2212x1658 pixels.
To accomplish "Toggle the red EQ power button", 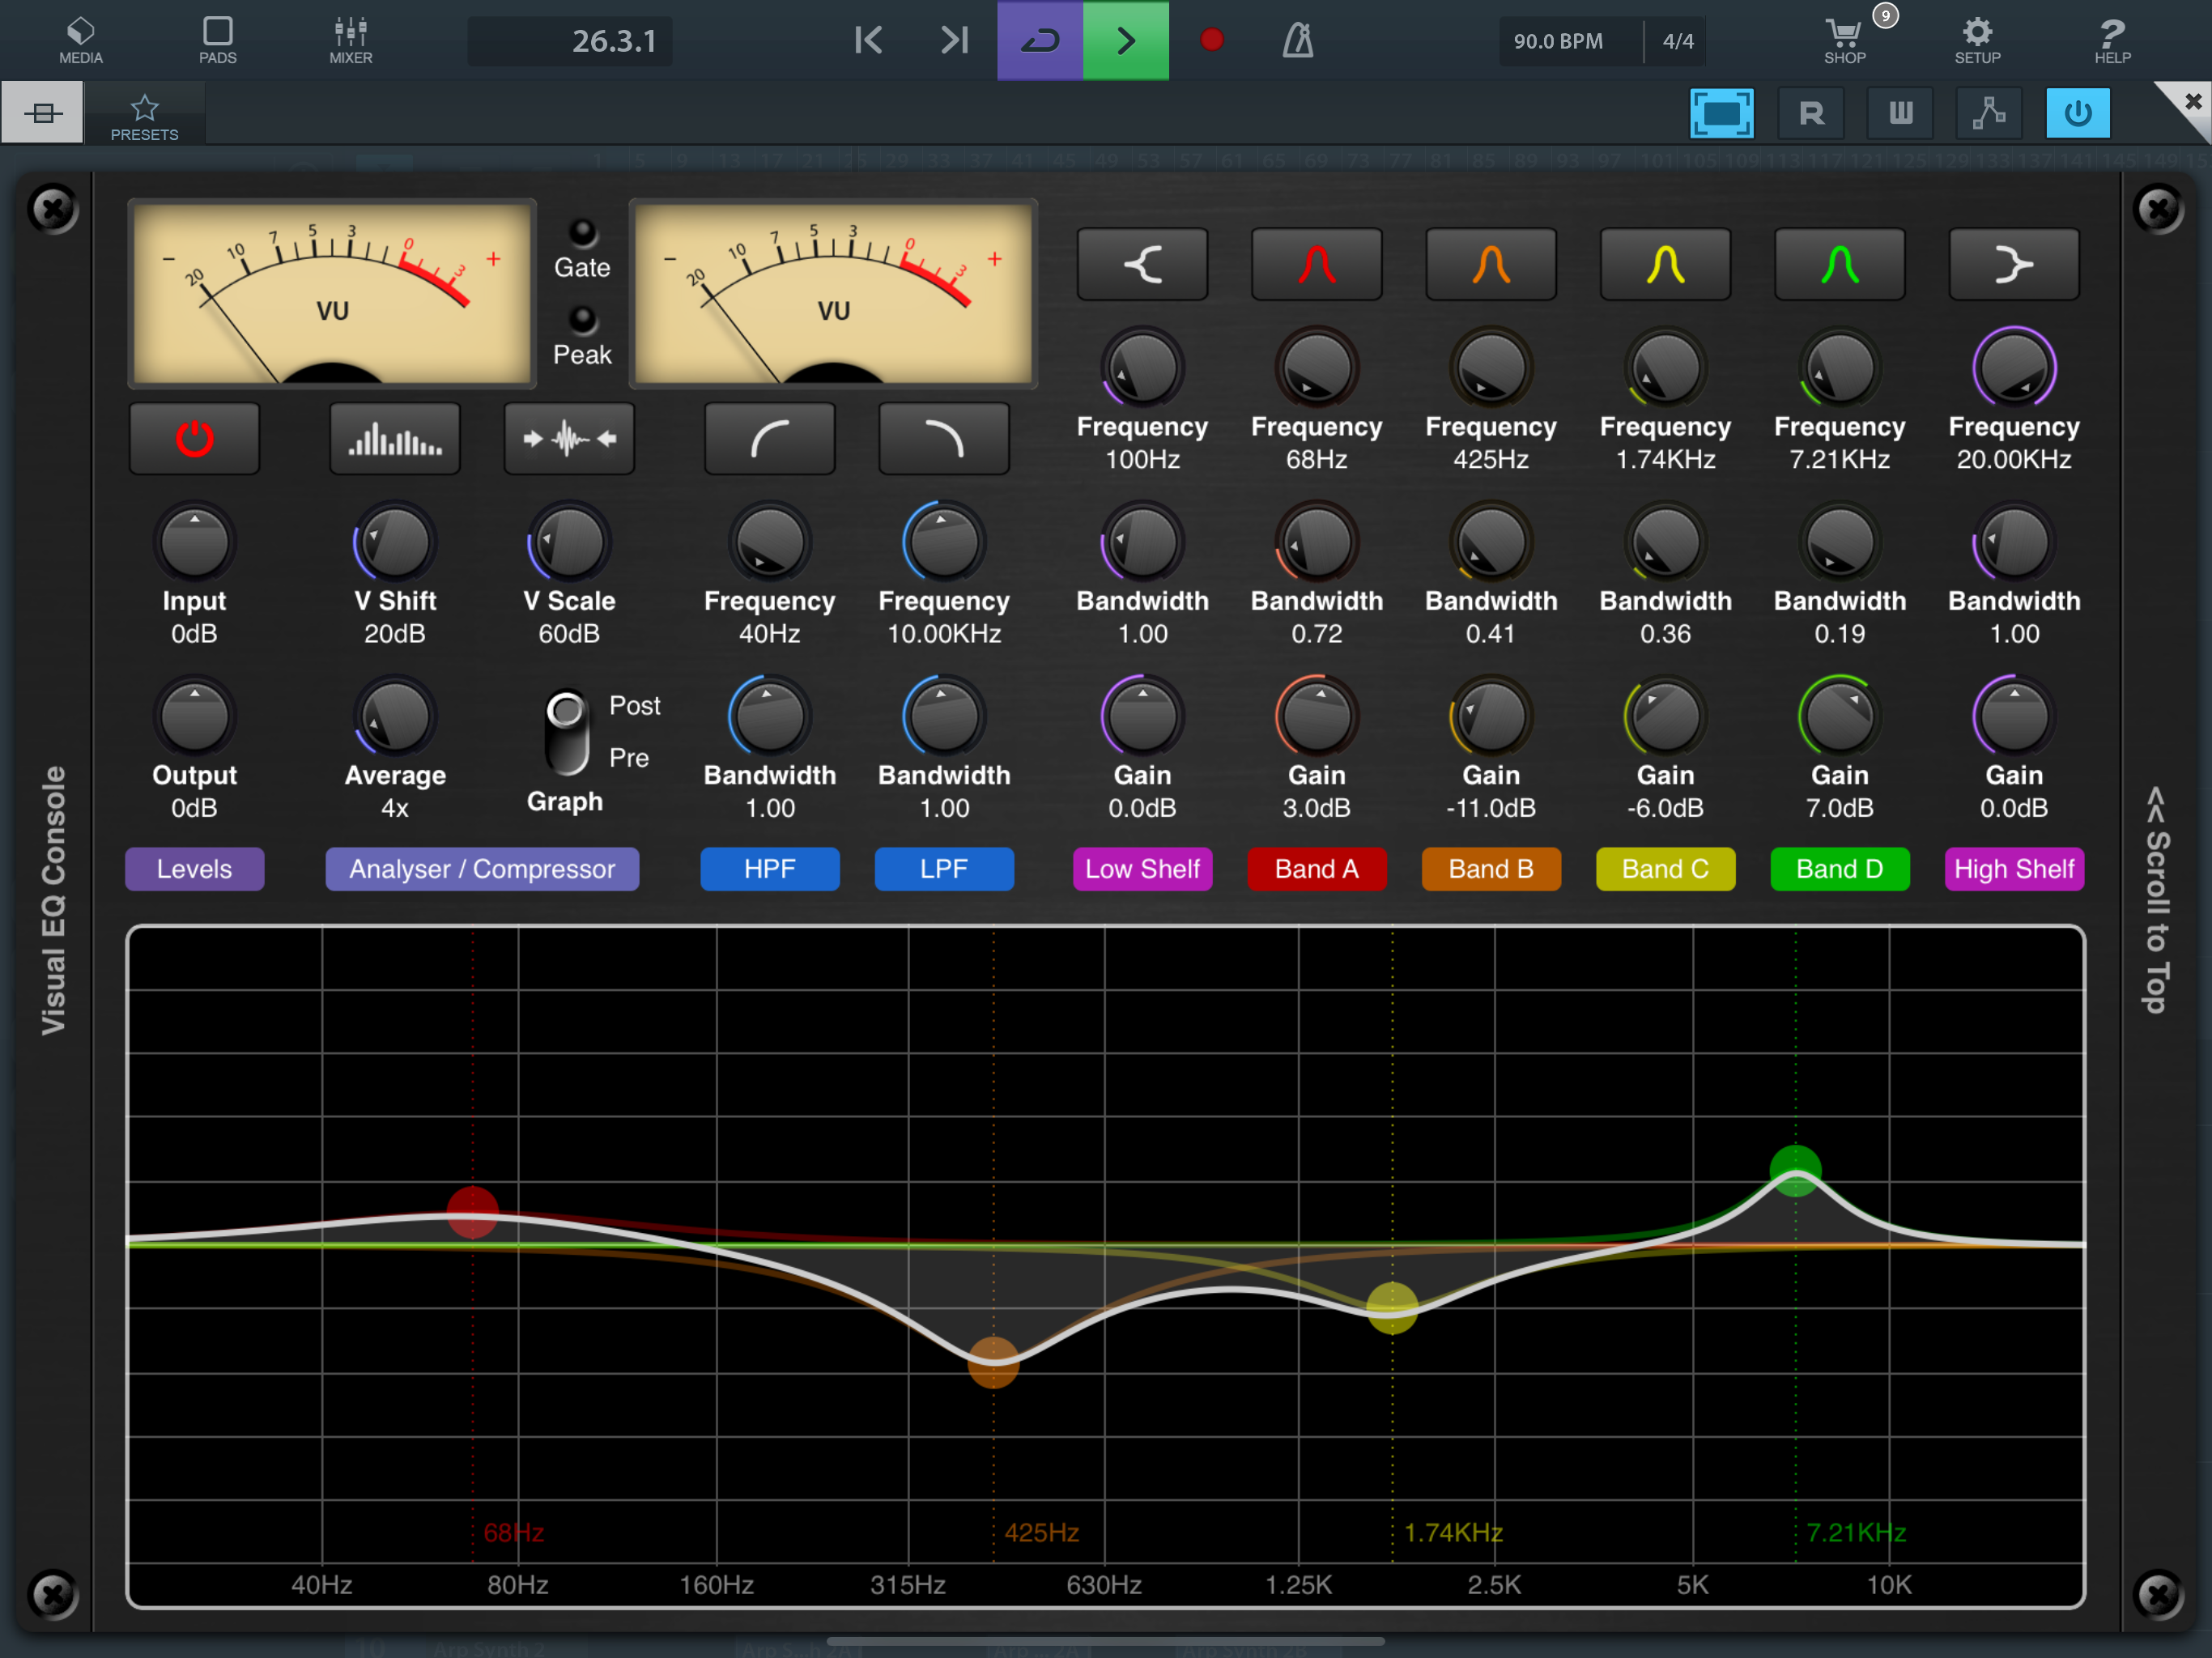I will coord(194,439).
